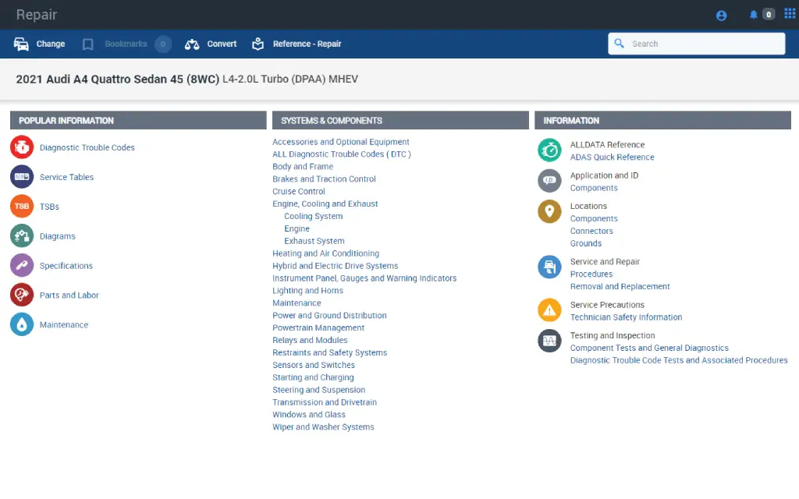Open the TSBs link
The width and height of the screenshot is (799, 499).
pyautogui.click(x=49, y=207)
